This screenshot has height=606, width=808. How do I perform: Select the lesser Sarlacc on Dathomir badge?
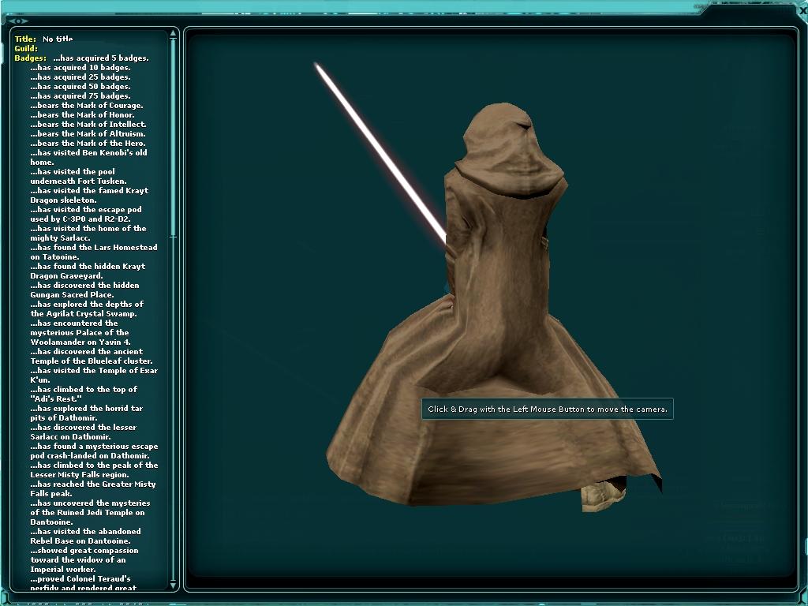click(84, 432)
